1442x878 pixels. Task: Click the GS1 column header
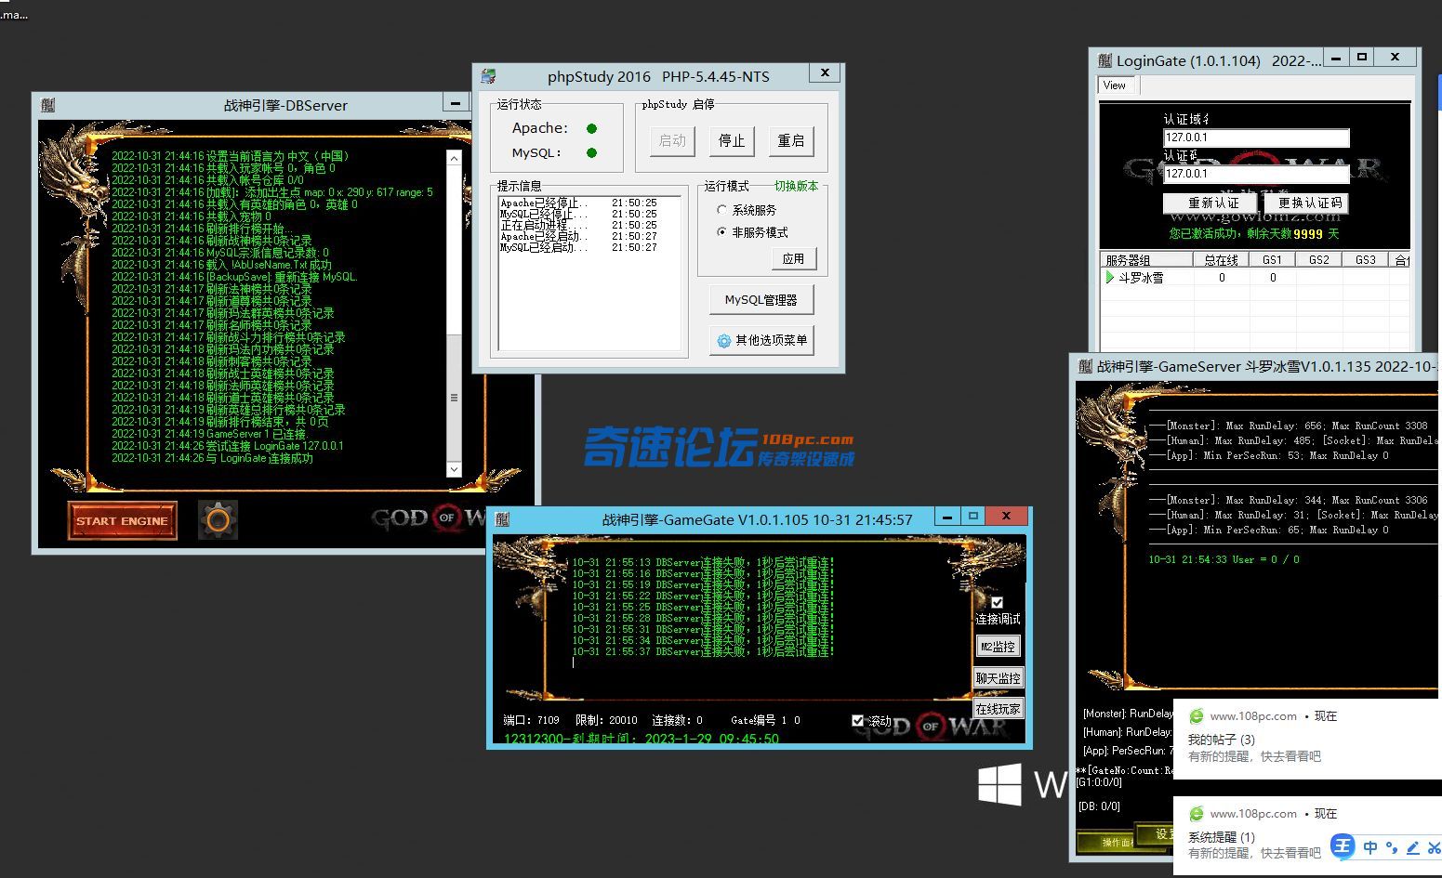pos(1272,260)
